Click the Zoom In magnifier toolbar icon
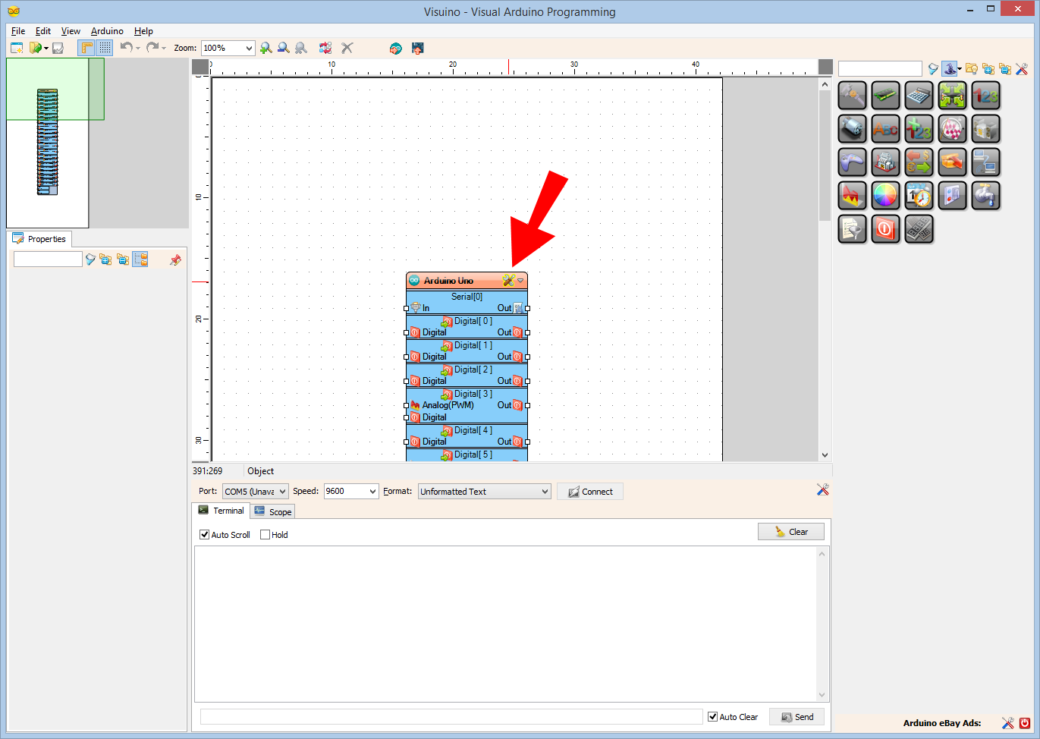Image resolution: width=1040 pixels, height=739 pixels. tap(266, 48)
